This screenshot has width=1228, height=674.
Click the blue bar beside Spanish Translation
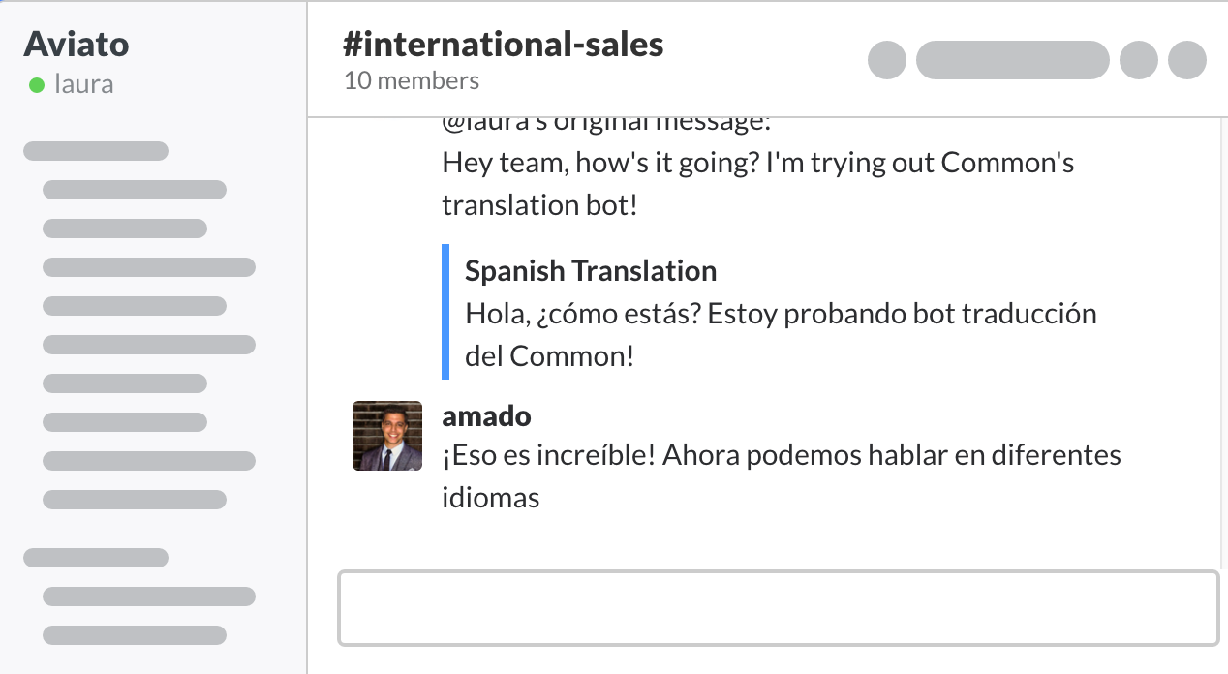click(445, 312)
